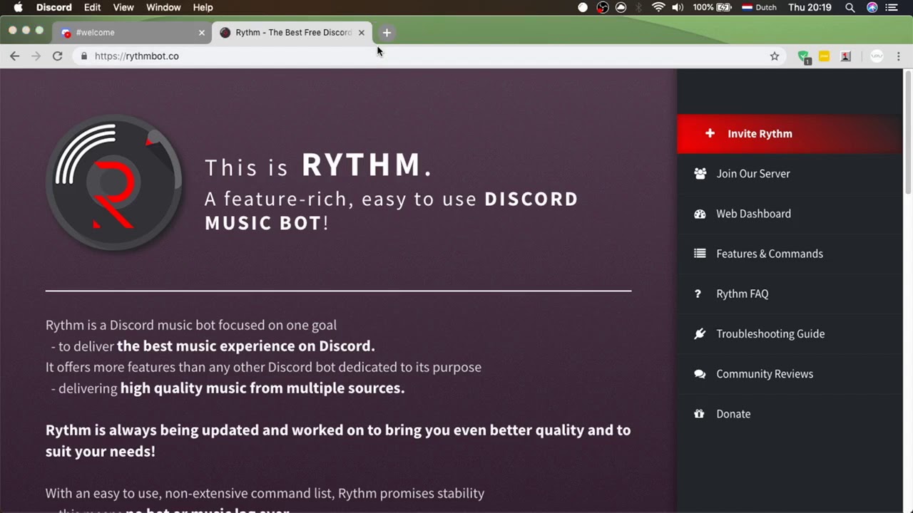
Task: Click the Bluetooth icon in menu bar
Action: point(639,7)
